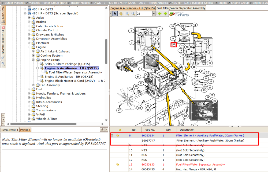Select Engine Block Heater & Cord item

[x=75, y=81]
